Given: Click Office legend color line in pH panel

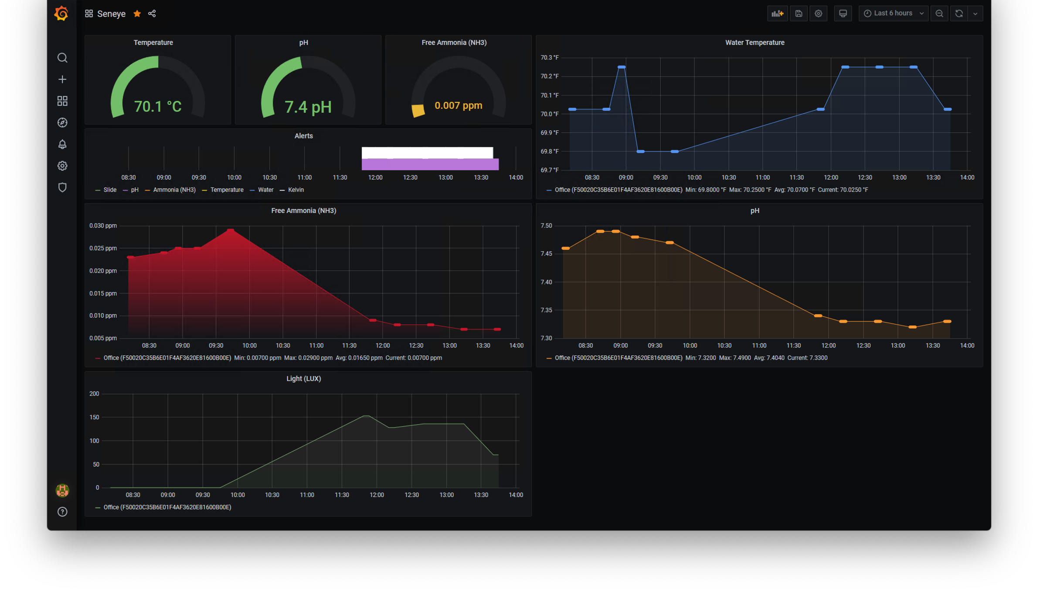Looking at the screenshot, I should coord(549,358).
